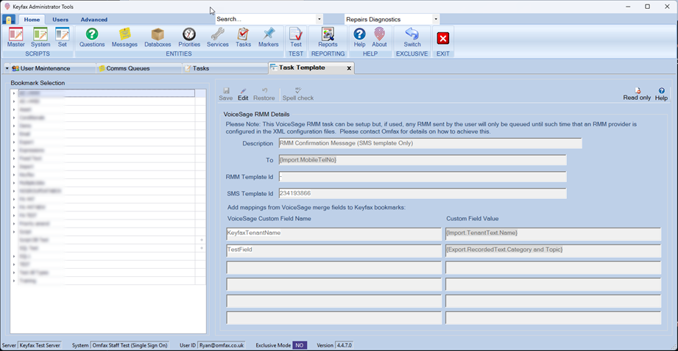Switch to the Comms Queues tab

tap(124, 68)
